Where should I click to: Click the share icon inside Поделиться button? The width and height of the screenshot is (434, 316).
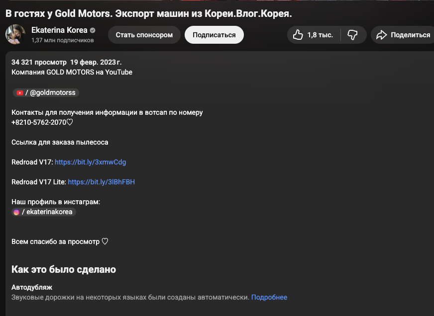point(382,35)
